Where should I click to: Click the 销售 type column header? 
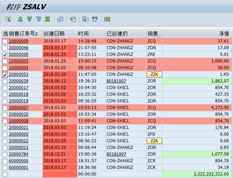click(155, 34)
